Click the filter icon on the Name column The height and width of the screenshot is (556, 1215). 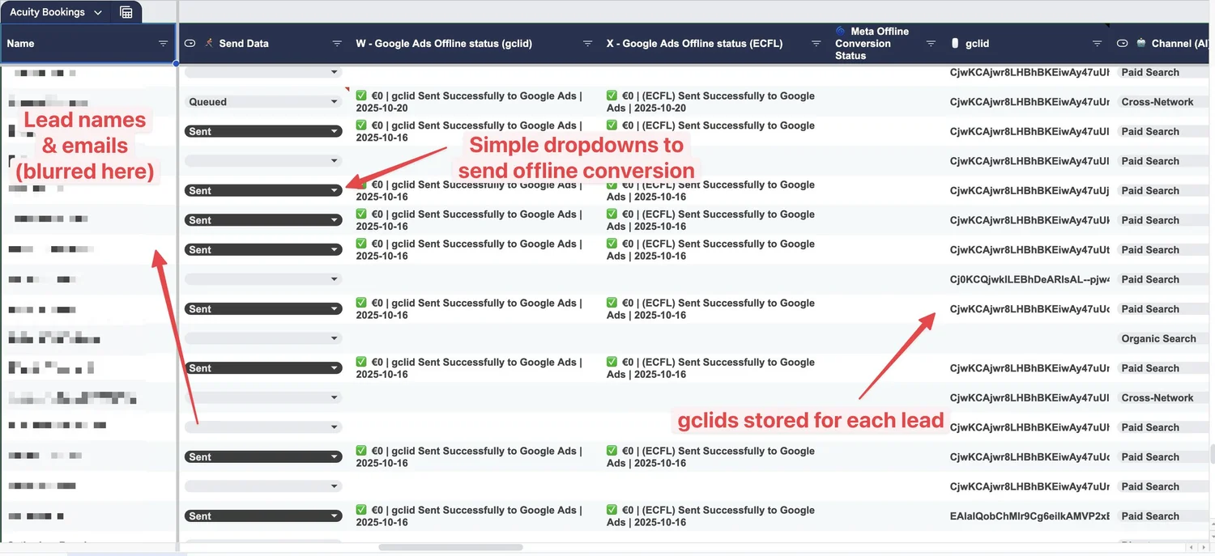(162, 43)
